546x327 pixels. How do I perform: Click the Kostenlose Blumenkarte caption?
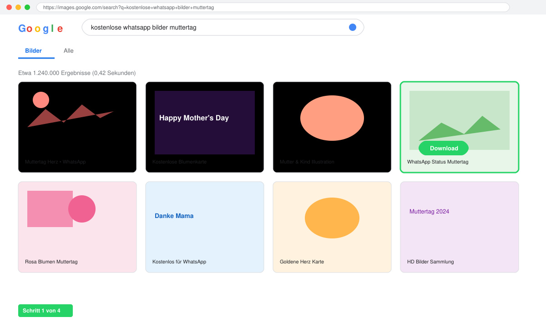[179, 162]
